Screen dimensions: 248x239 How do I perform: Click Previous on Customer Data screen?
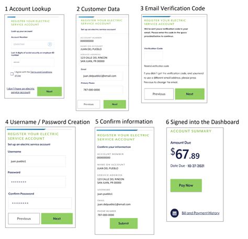[x=89, y=104]
